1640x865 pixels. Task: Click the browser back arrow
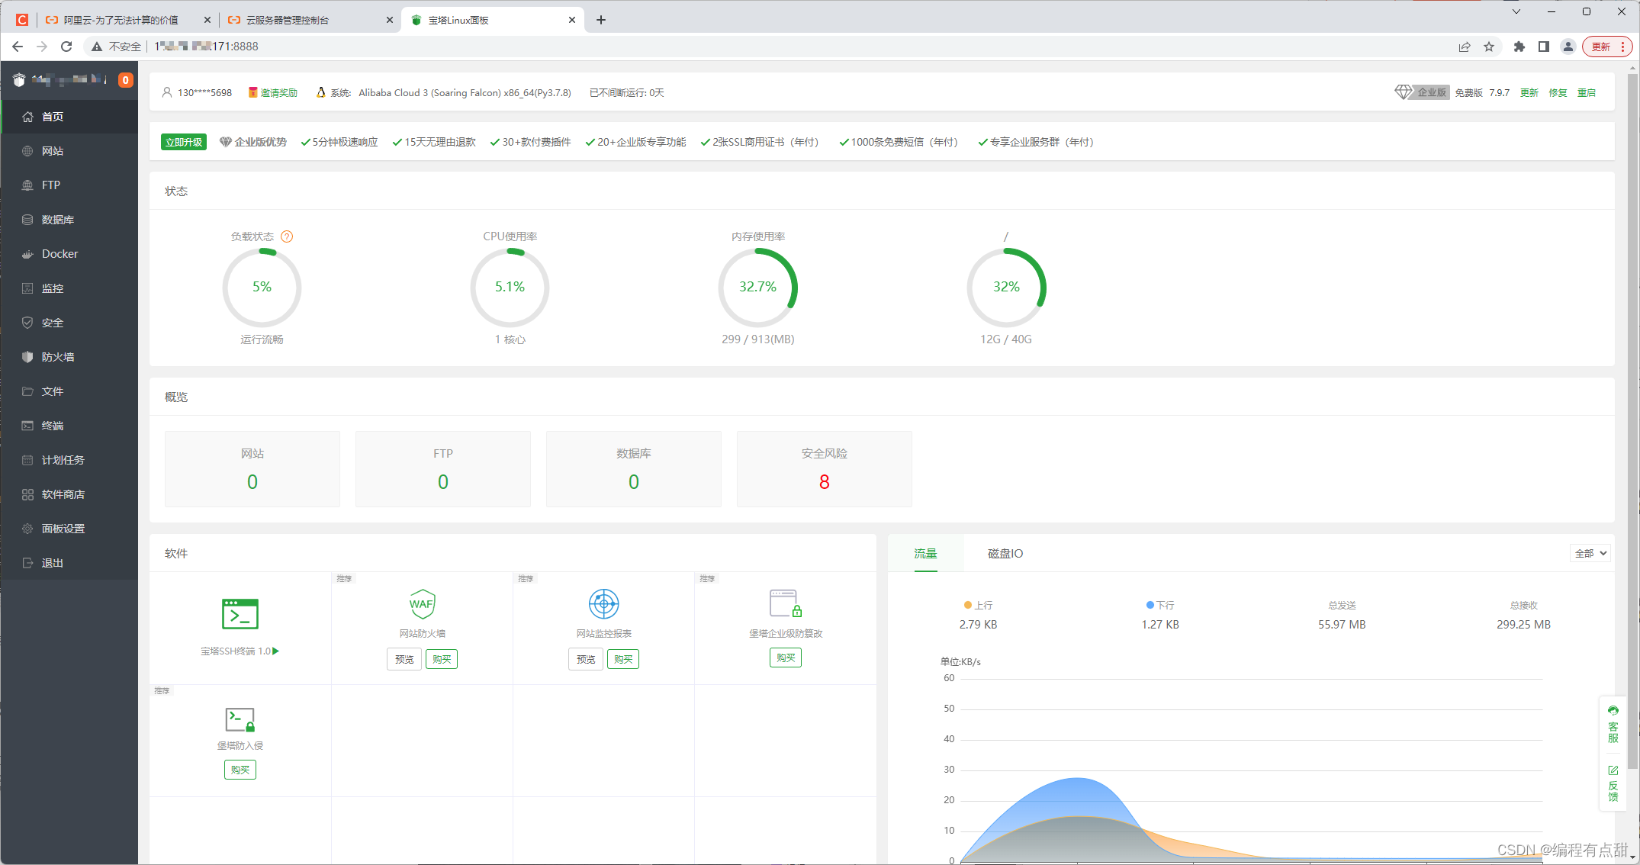click(x=18, y=47)
